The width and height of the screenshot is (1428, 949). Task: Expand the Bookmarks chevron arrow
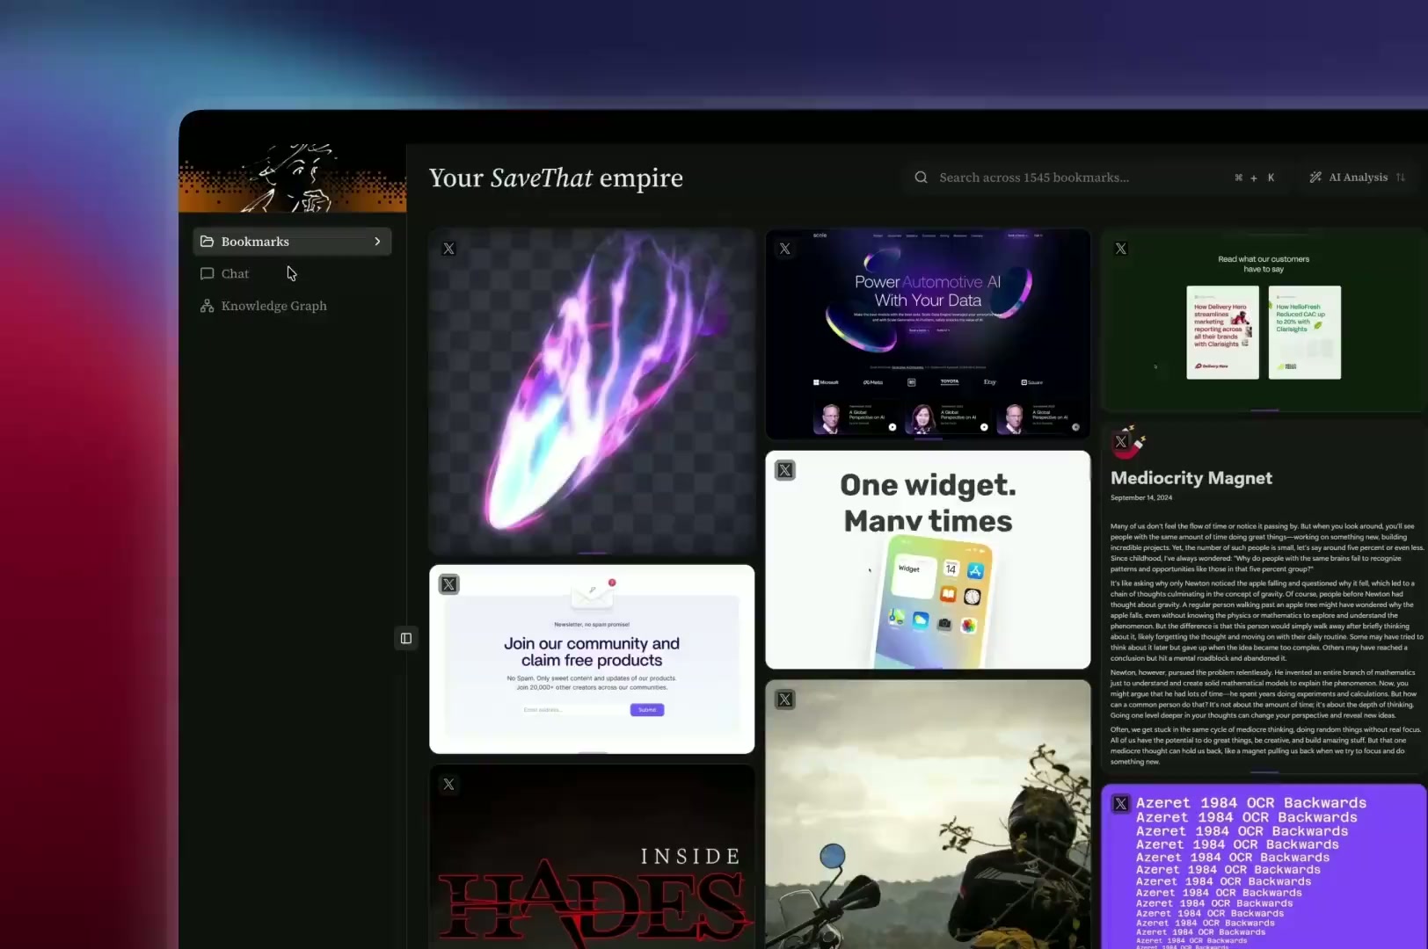(378, 242)
